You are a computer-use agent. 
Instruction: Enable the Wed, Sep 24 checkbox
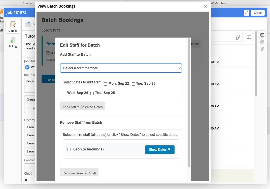[64, 93]
